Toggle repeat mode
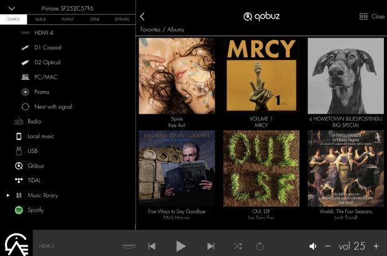387x256 pixels. point(260,246)
